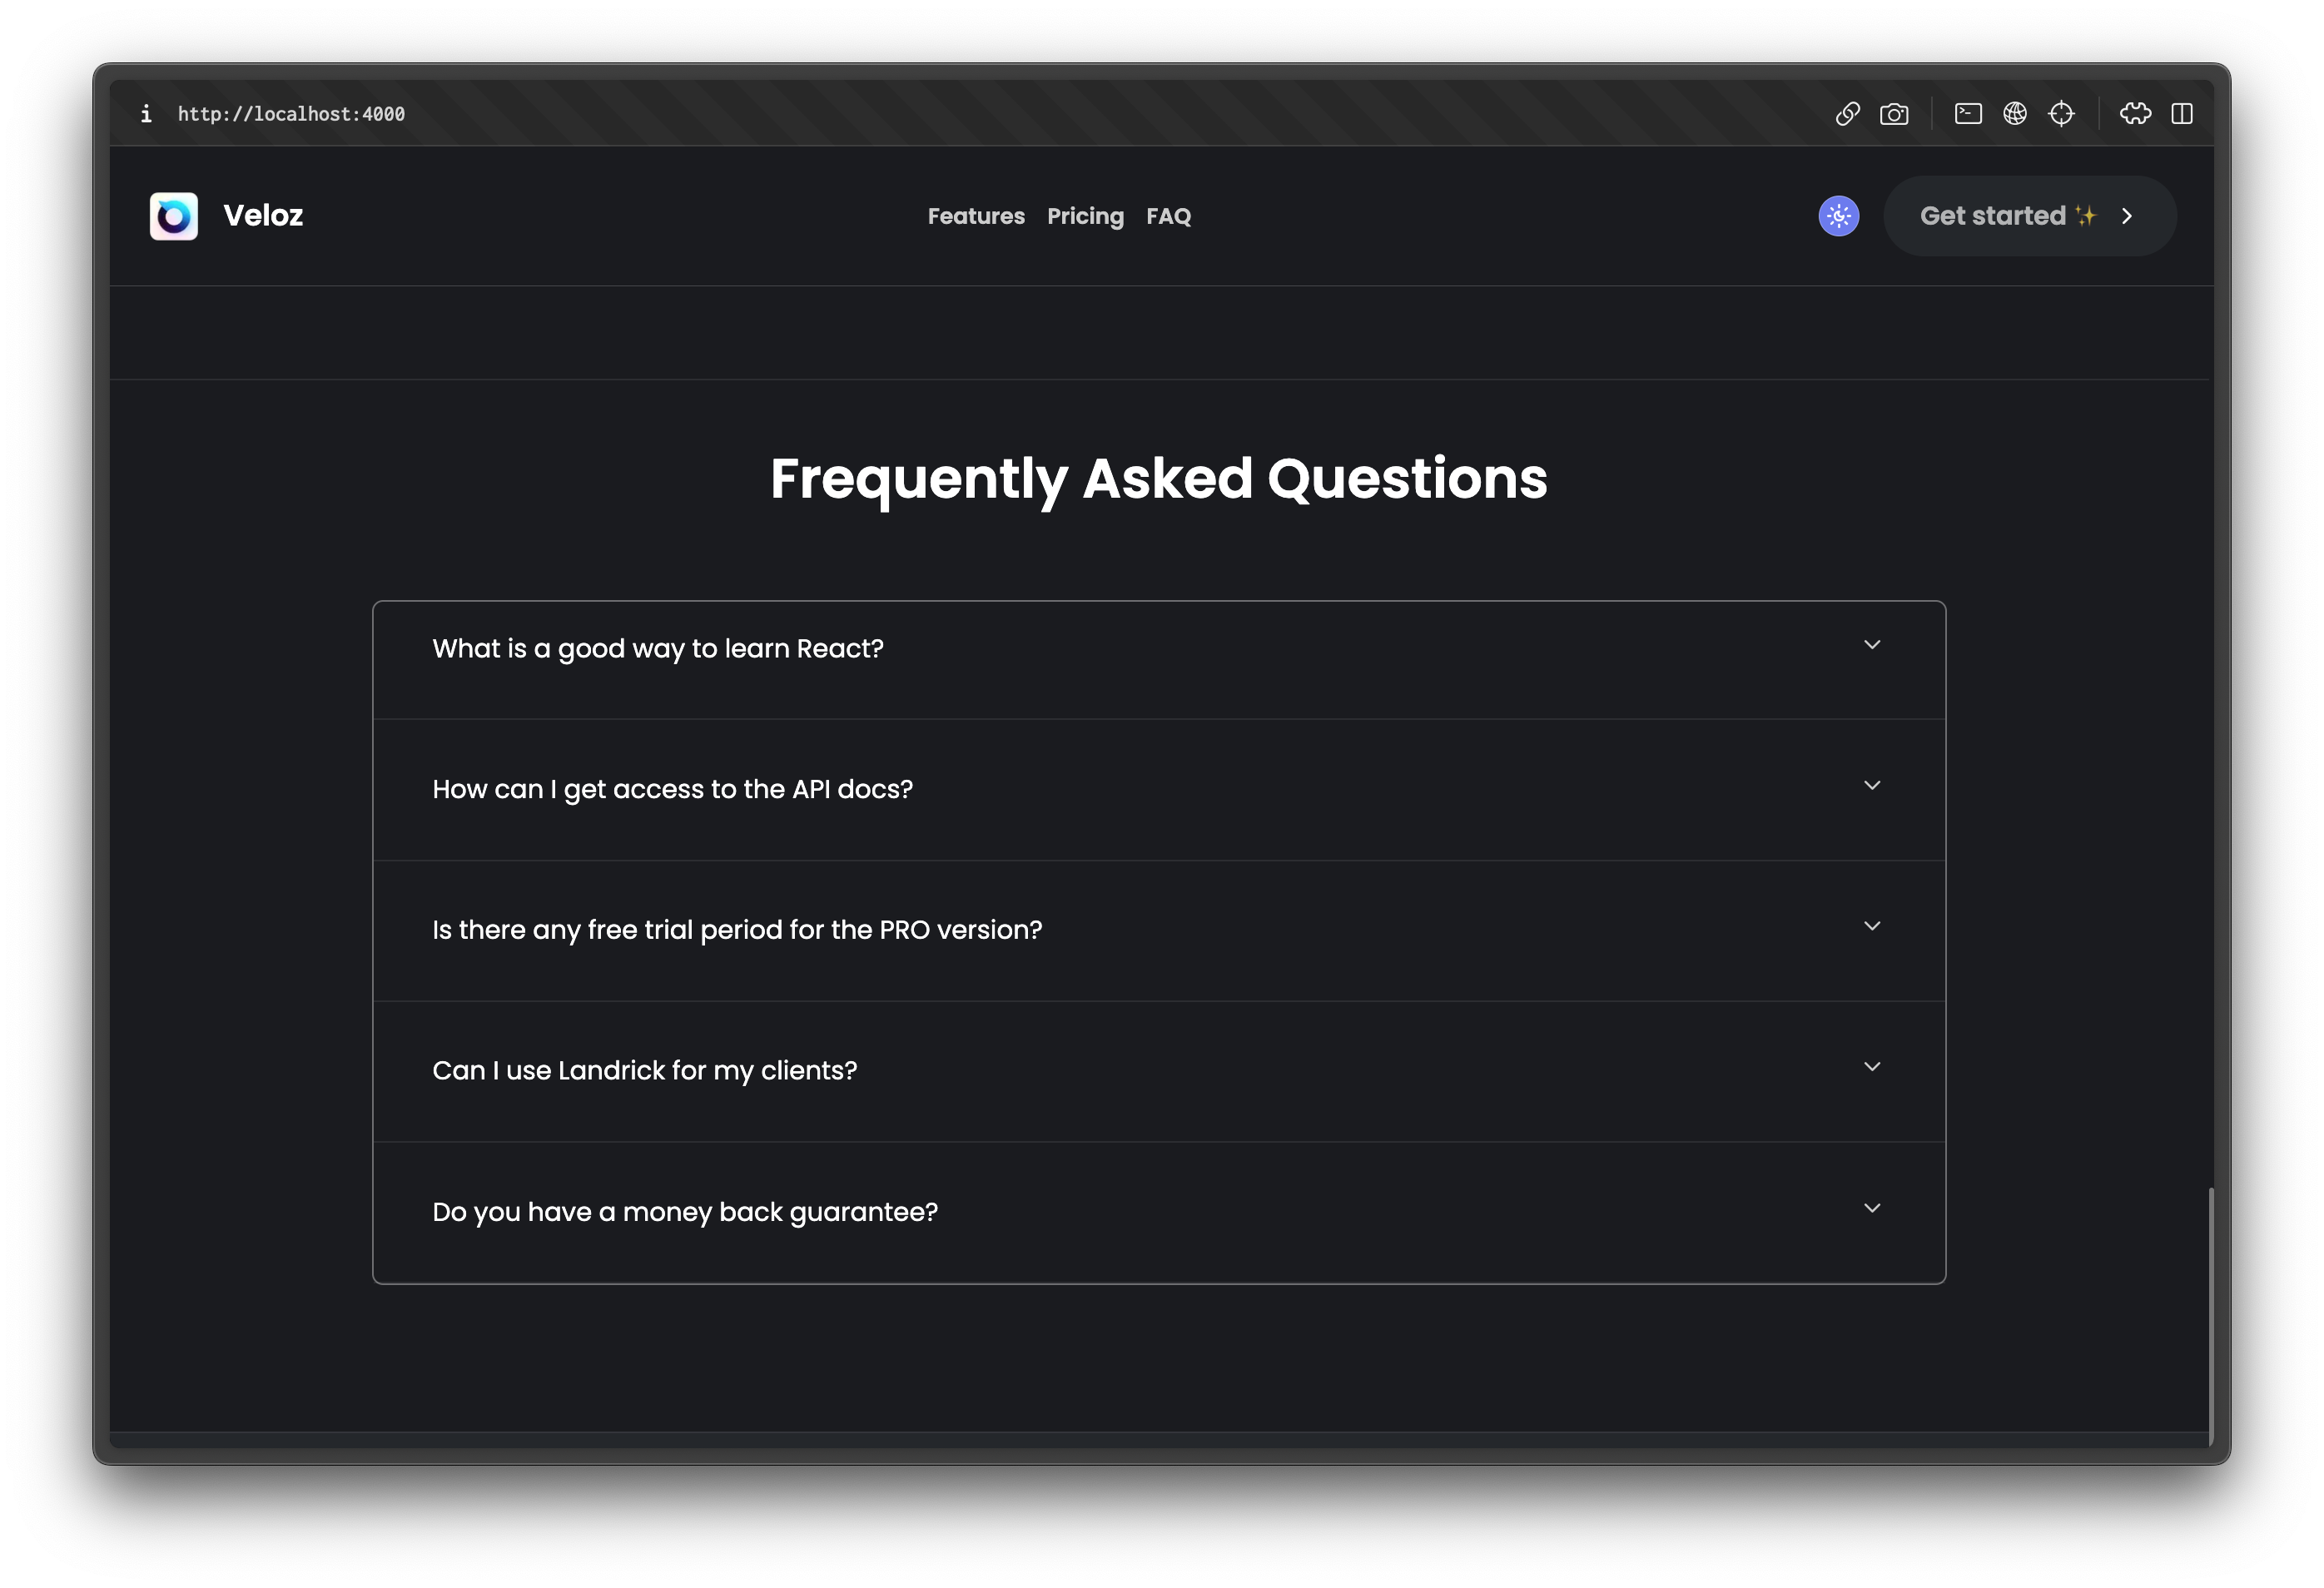Go to the Features nav item
The image size is (2324, 1588).
tap(976, 216)
